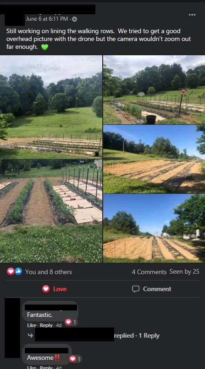This screenshot has height=369, width=205.
Task: Expand the 4 Comments list
Action: pos(149,272)
